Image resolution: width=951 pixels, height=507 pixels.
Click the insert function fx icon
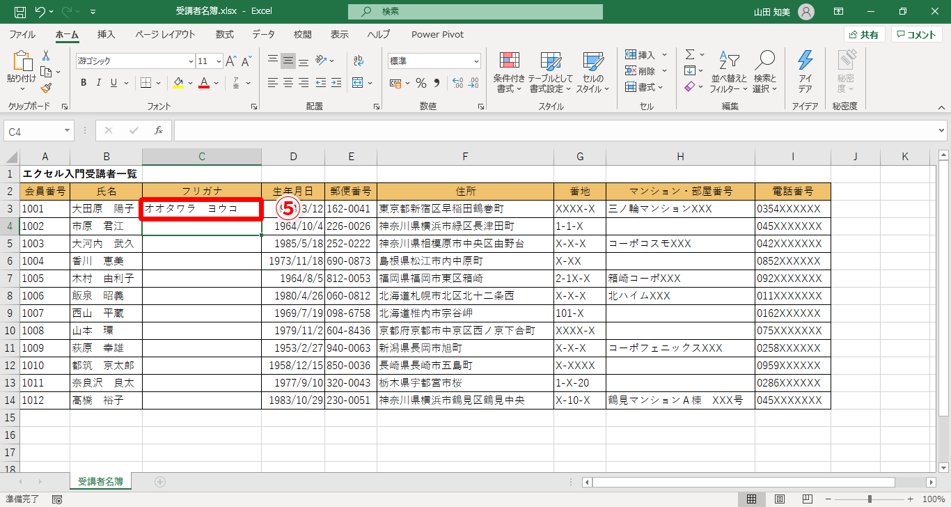159,130
